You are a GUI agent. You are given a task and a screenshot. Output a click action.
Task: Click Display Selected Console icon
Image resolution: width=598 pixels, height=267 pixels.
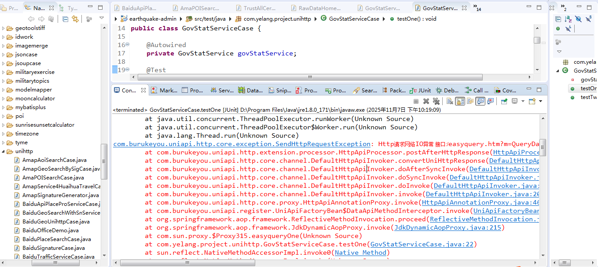tap(515, 101)
